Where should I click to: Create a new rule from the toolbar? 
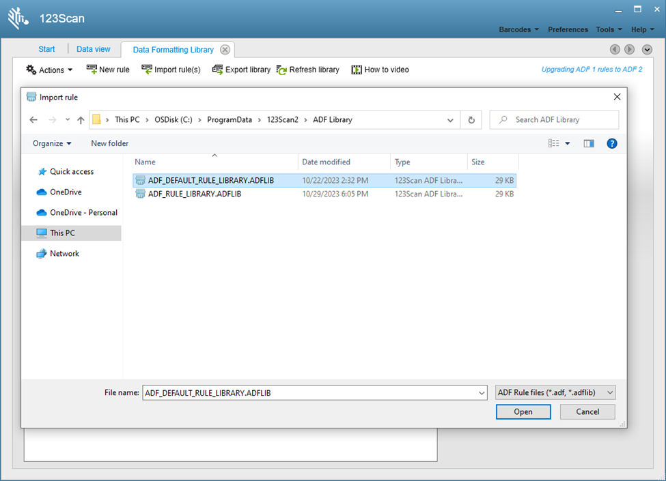107,69
